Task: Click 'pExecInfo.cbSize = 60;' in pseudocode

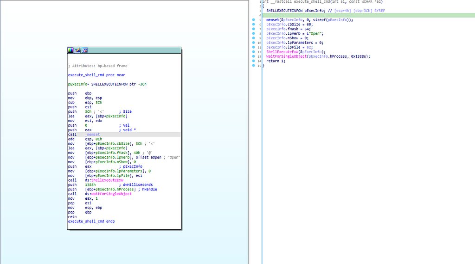Action: (289, 25)
